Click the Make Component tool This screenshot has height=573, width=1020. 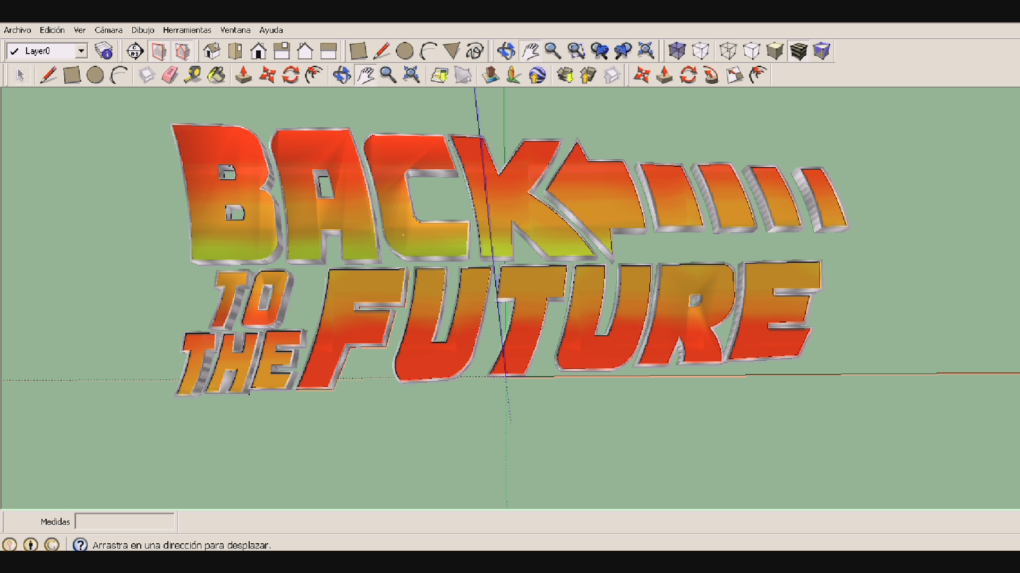(147, 75)
